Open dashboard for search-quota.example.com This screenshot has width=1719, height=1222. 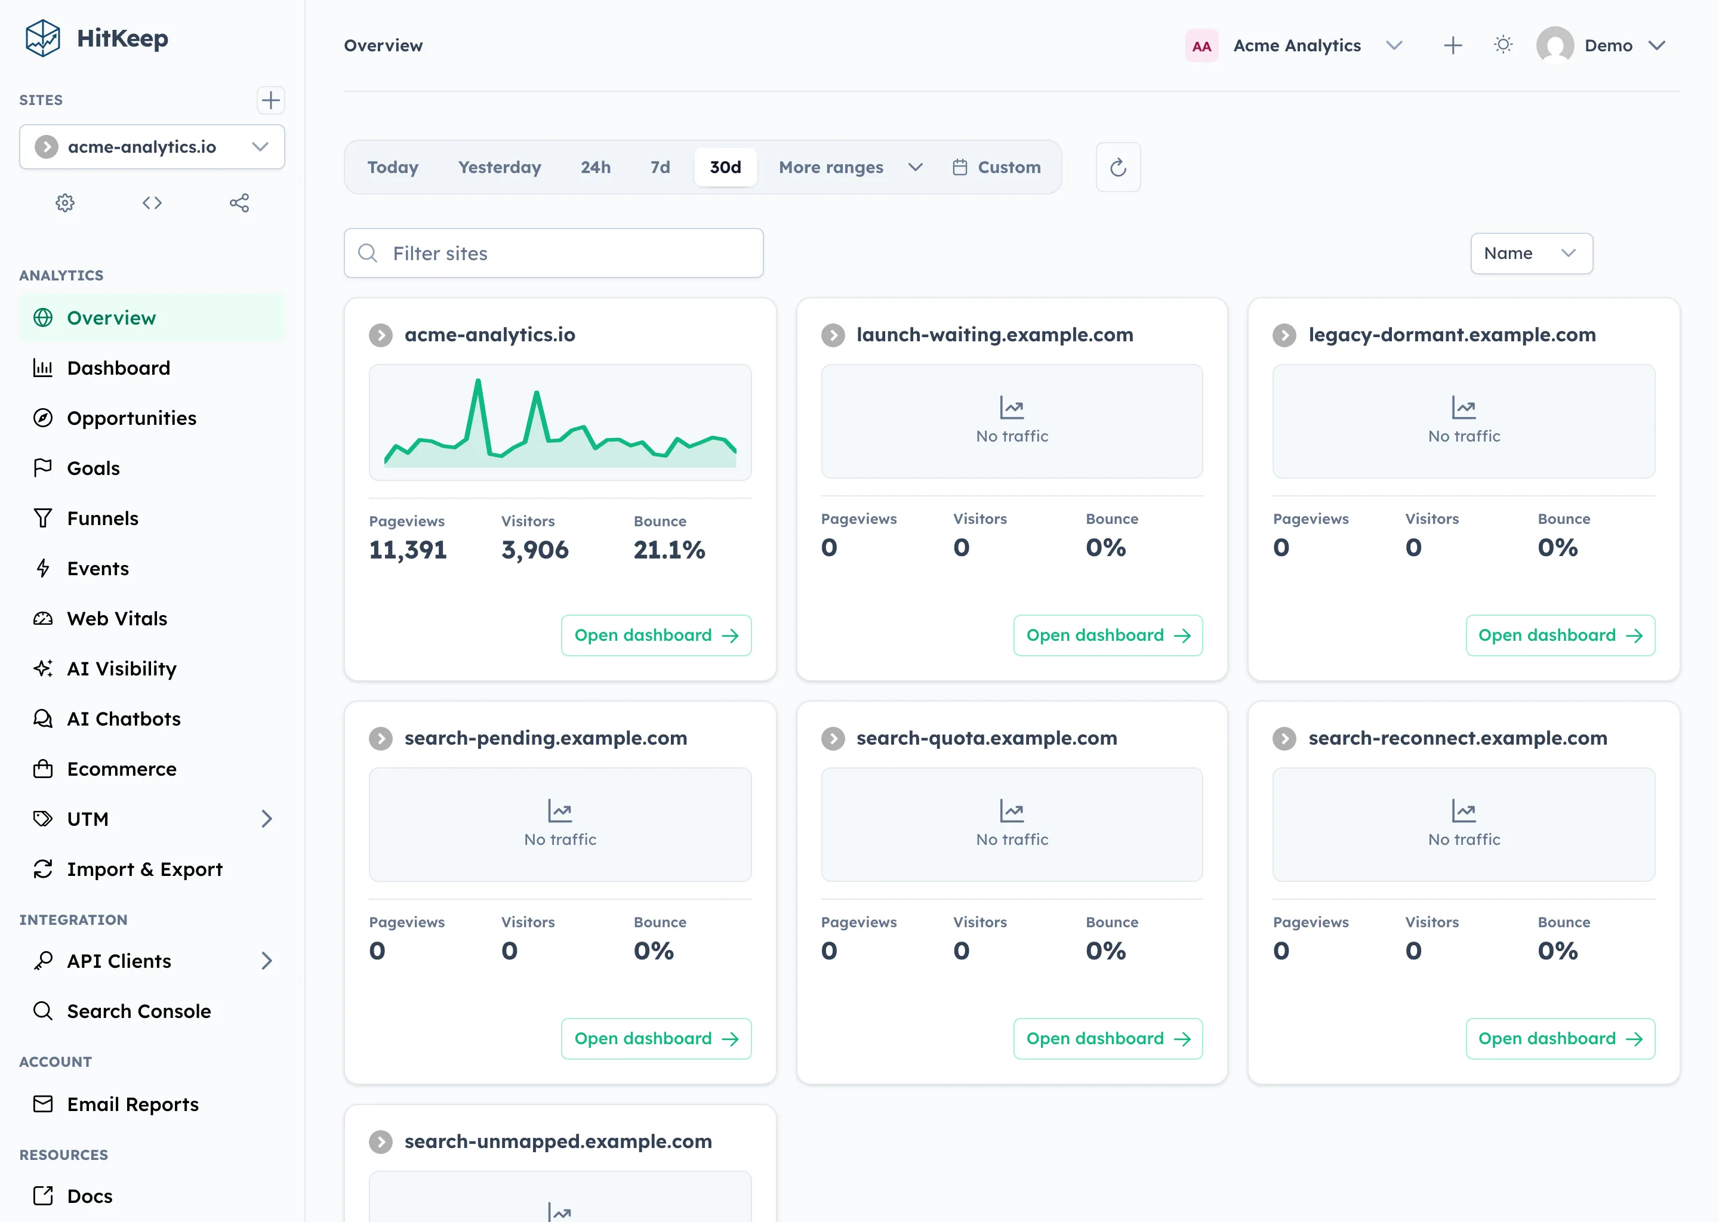(x=1107, y=1039)
